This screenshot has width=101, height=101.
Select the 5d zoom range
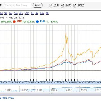[x=6, y=13]
